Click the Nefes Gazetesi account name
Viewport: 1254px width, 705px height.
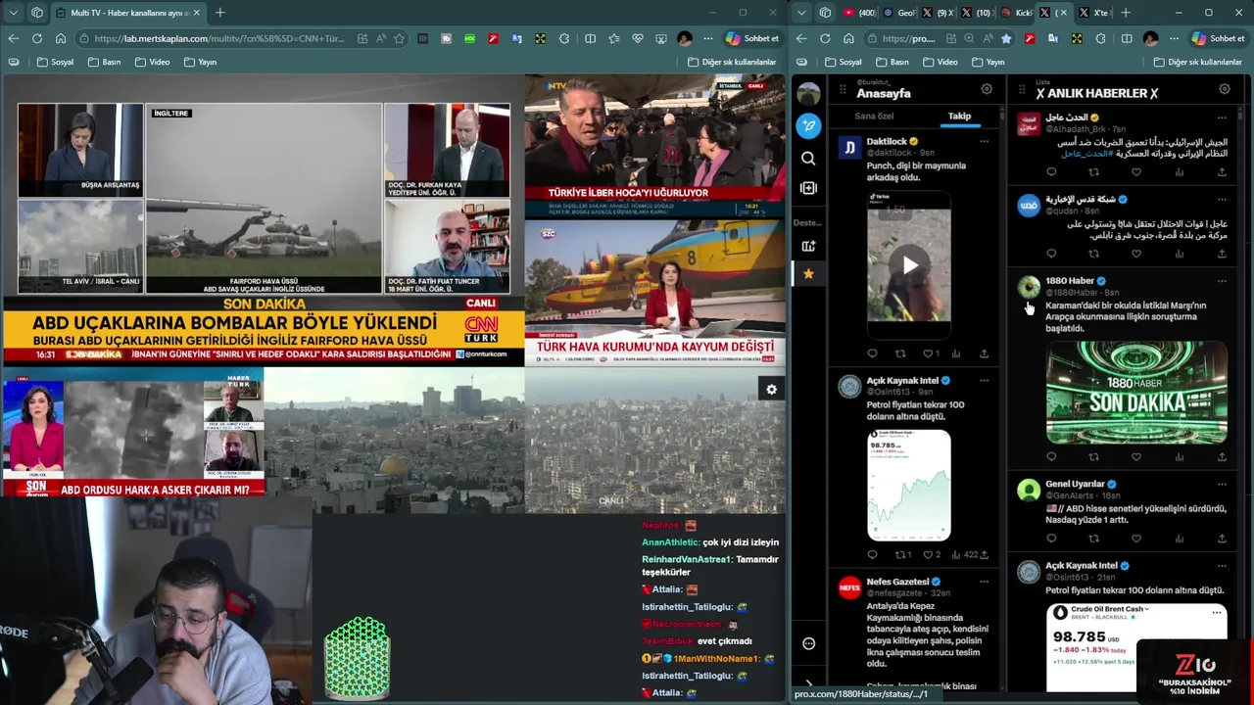[897, 582]
